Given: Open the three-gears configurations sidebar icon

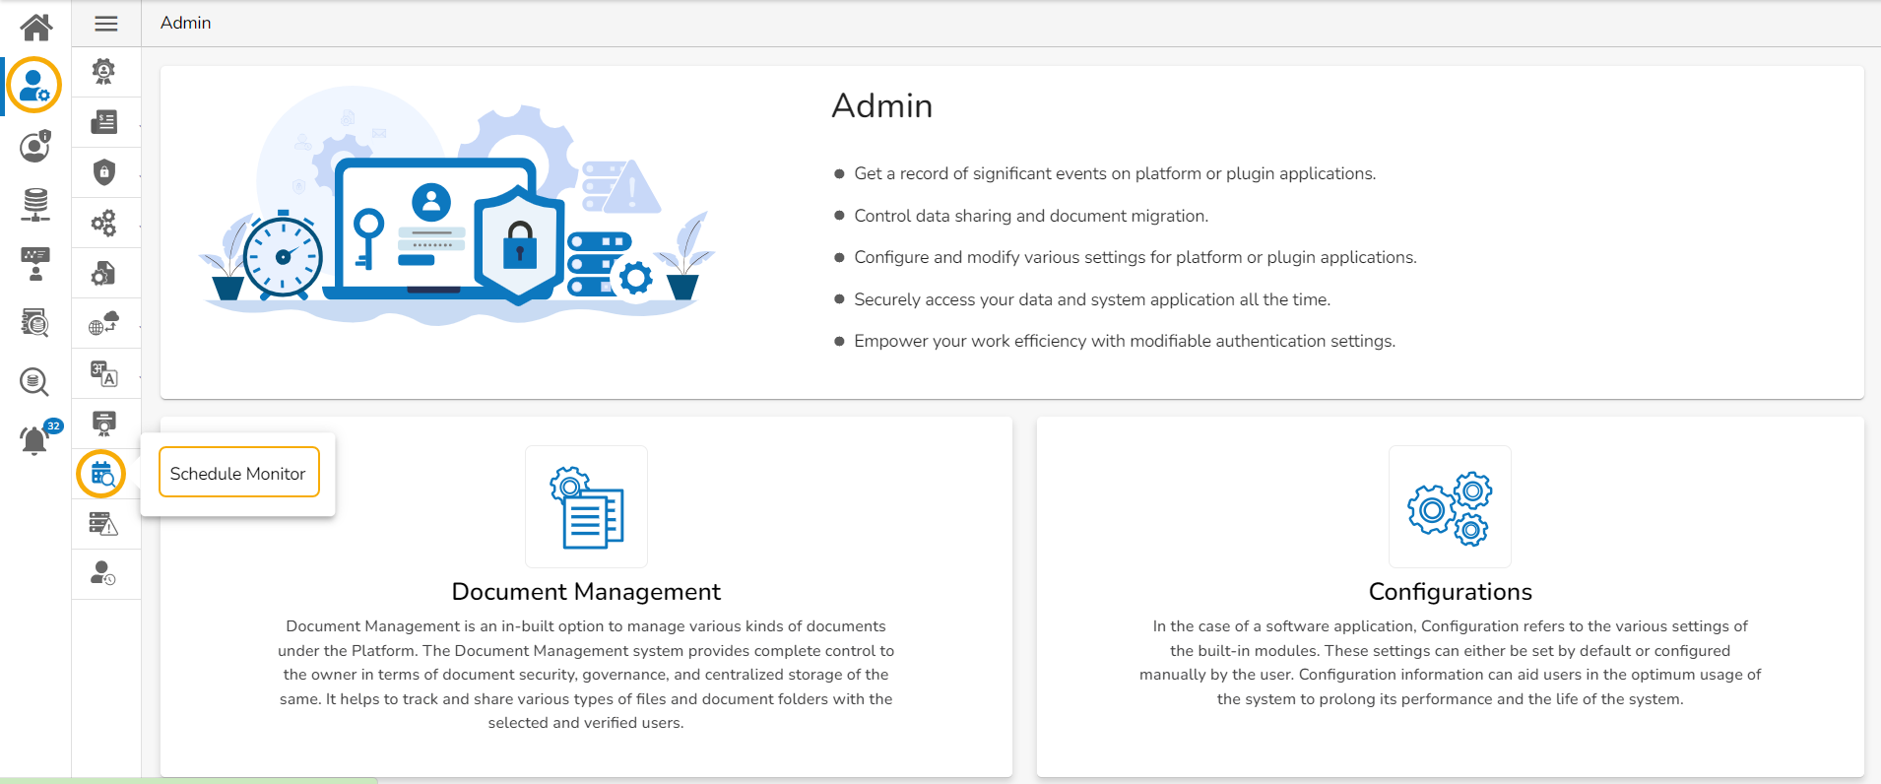Looking at the screenshot, I should point(103,223).
